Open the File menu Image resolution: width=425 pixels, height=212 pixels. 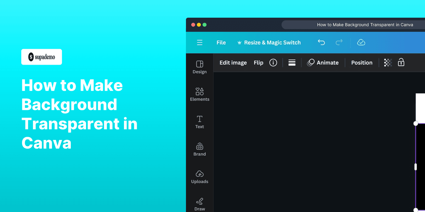click(x=221, y=42)
